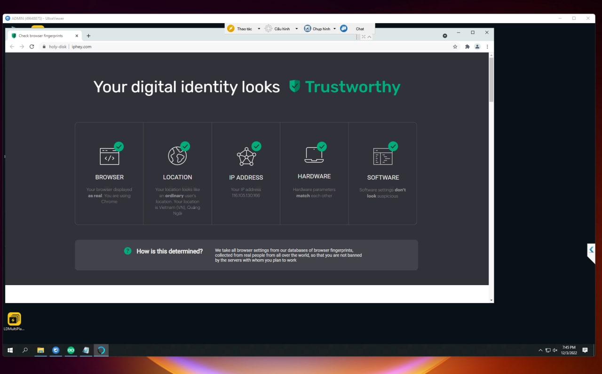The height and width of the screenshot is (374, 602).
Task: Open the remote Windows Start menu
Action: coord(10,350)
